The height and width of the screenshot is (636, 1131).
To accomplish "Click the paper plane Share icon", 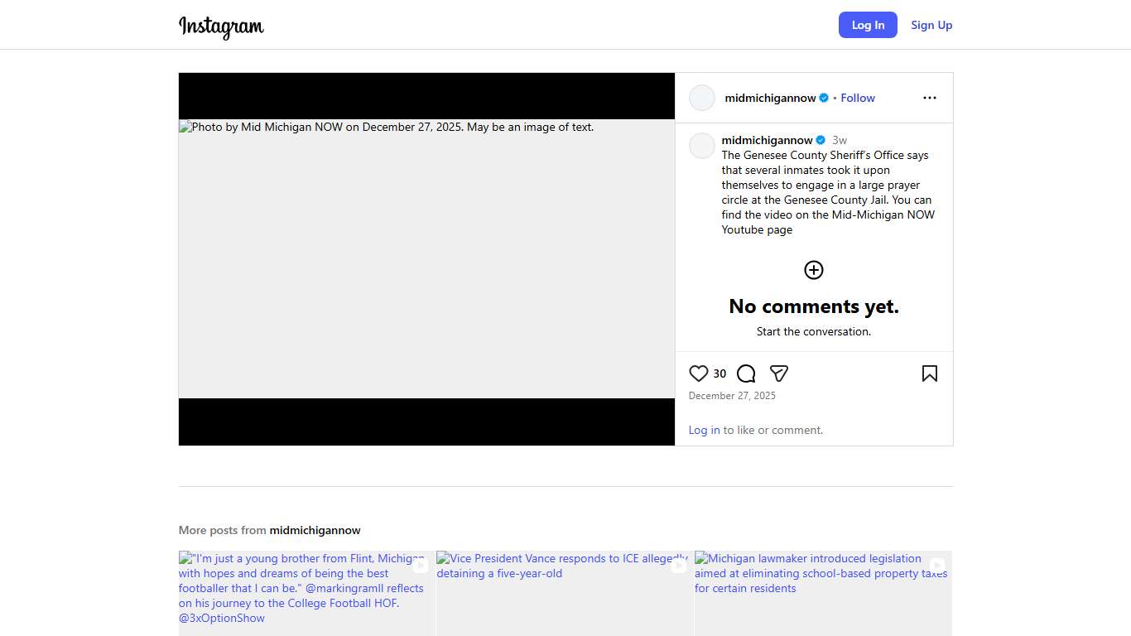I will (x=778, y=373).
